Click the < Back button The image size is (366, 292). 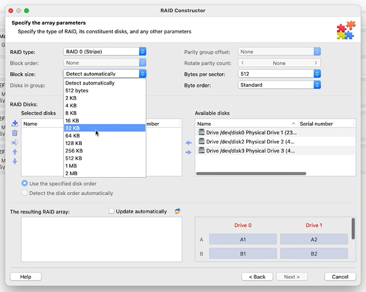click(x=257, y=277)
